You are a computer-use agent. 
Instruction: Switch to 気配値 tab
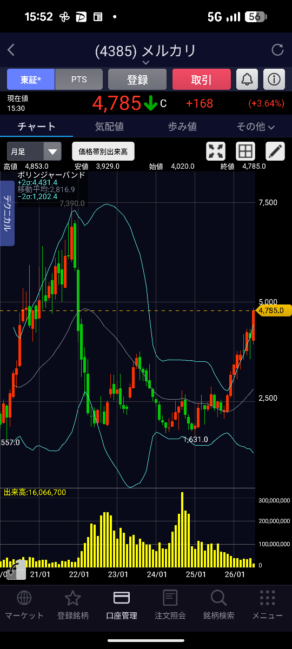109,127
